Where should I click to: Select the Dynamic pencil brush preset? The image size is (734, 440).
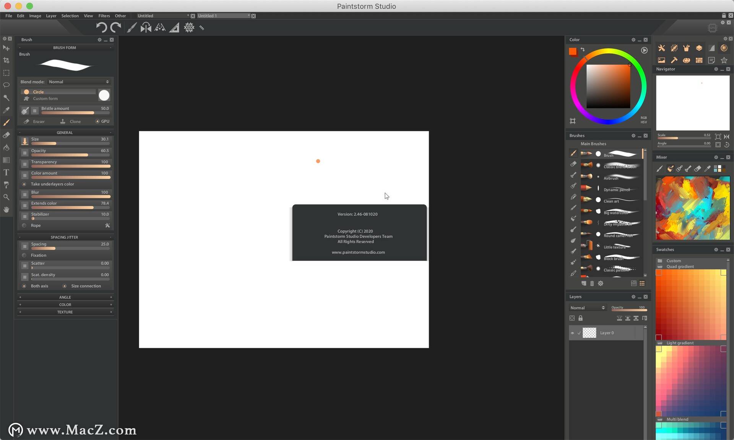click(611, 189)
